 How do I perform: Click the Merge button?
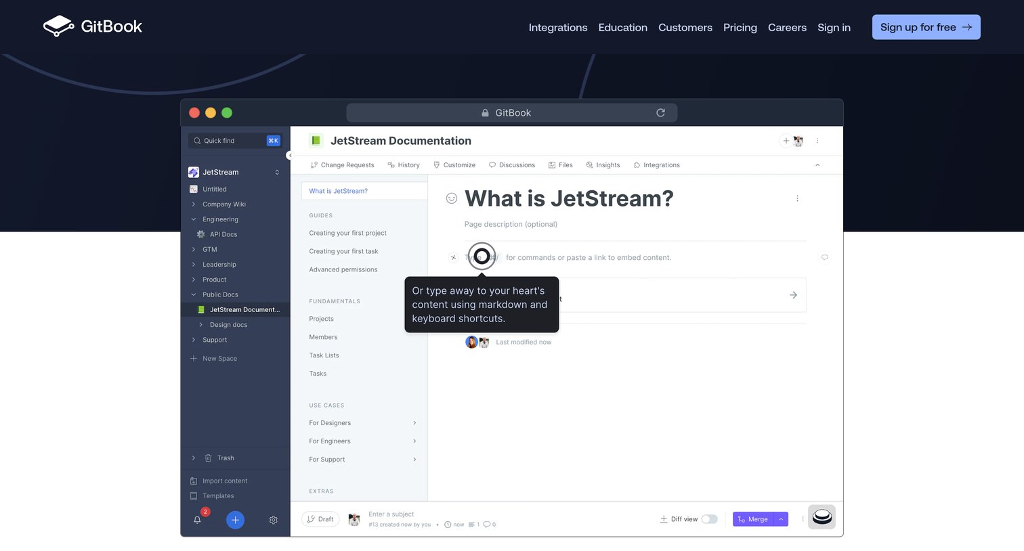click(x=753, y=519)
